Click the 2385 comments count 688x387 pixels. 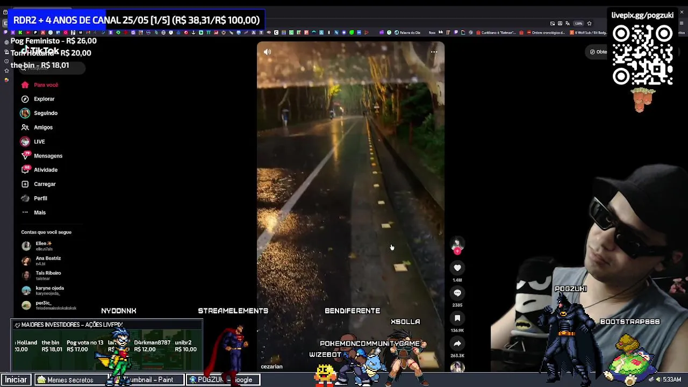tap(457, 305)
